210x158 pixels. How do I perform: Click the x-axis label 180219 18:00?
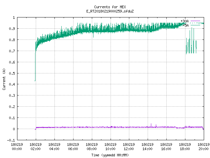185,146
